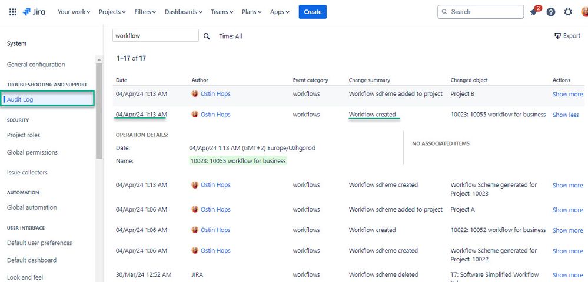
Task: Click the search magnifier button beside workflow field
Action: pyautogui.click(x=207, y=36)
